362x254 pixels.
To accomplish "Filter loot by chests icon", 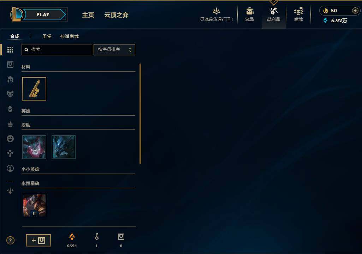I will pos(10,65).
